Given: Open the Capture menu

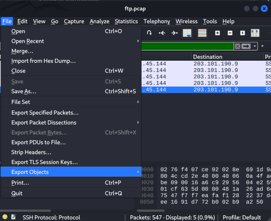Looking at the screenshot, I should [x=74, y=21].
